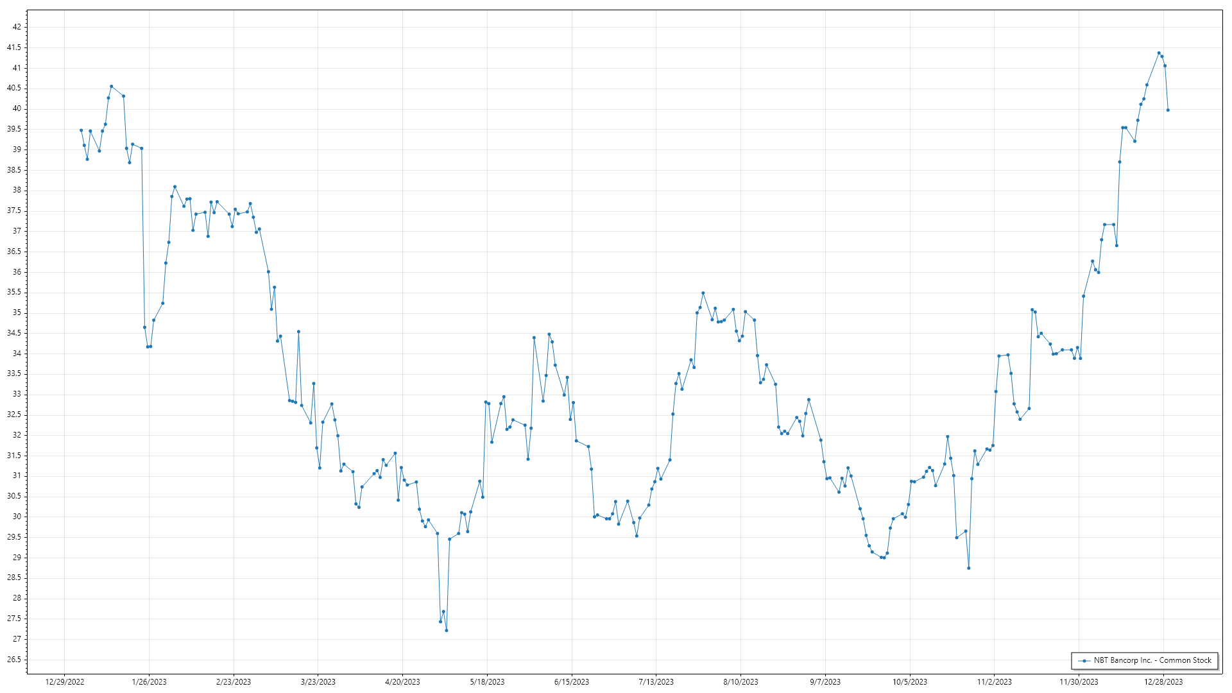Click the 1/26/2023 x-axis date label
The image size is (1232, 693).
(x=149, y=682)
